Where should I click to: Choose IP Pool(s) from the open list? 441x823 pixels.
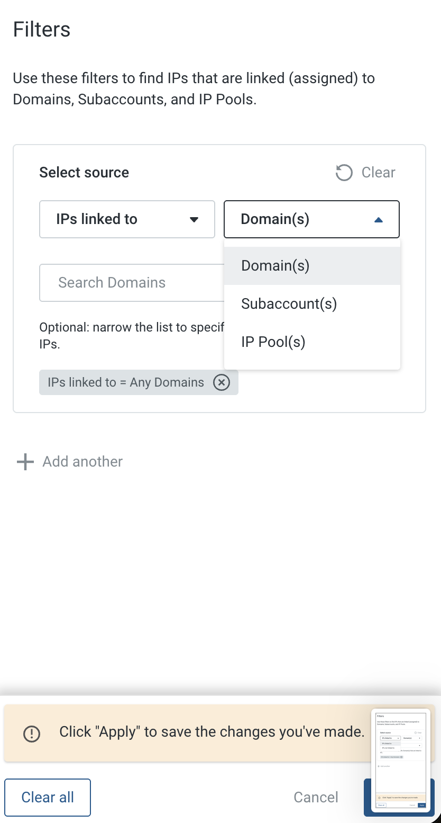312,342
